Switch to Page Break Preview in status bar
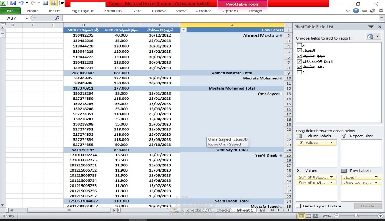The width and height of the screenshot is (385, 221). [x=315, y=216]
